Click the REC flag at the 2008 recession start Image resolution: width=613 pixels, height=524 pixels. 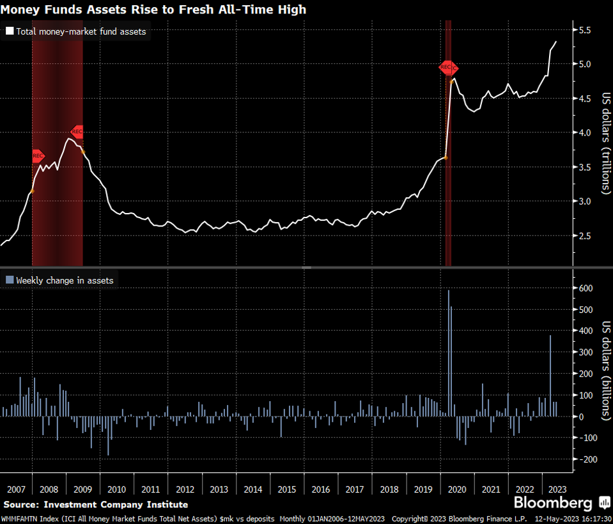click(x=38, y=155)
